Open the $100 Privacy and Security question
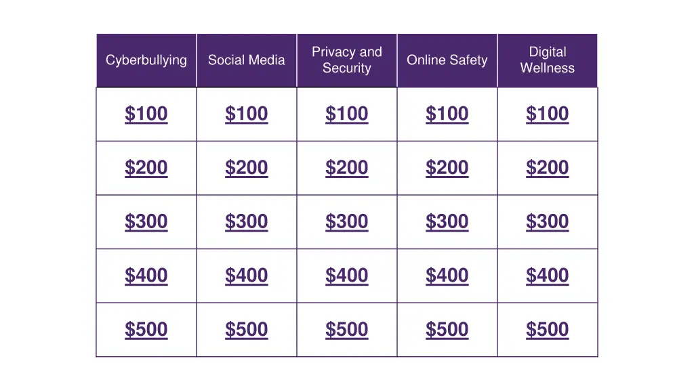Image resolution: width=694 pixels, height=390 pixels. point(346,114)
